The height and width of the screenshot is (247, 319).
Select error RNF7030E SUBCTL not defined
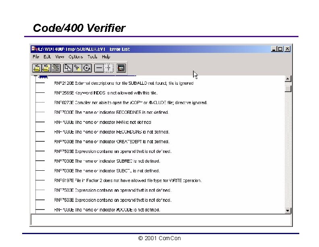pos(107,171)
